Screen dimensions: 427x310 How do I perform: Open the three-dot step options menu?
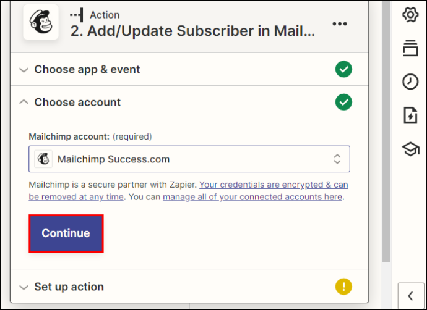[x=340, y=24]
